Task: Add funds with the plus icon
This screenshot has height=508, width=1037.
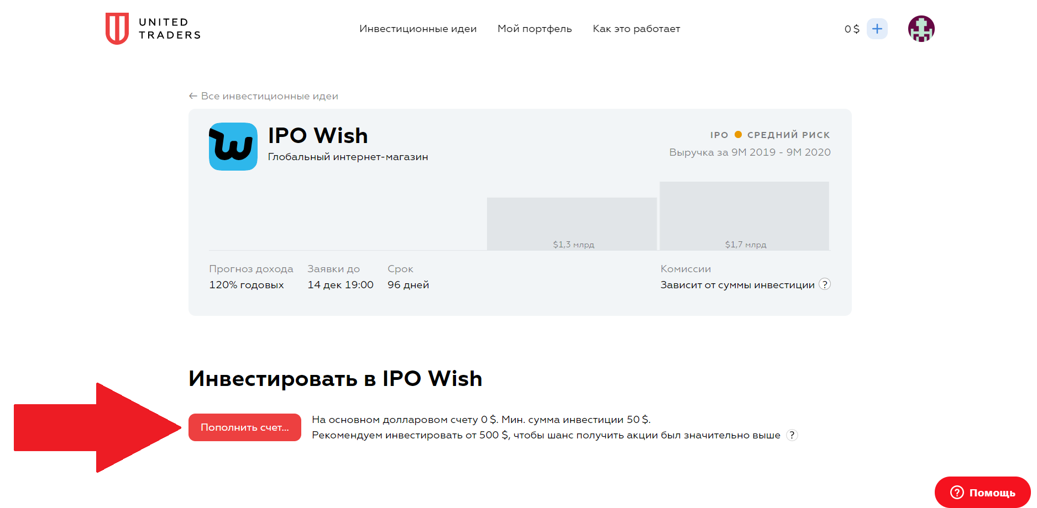Action: (877, 29)
